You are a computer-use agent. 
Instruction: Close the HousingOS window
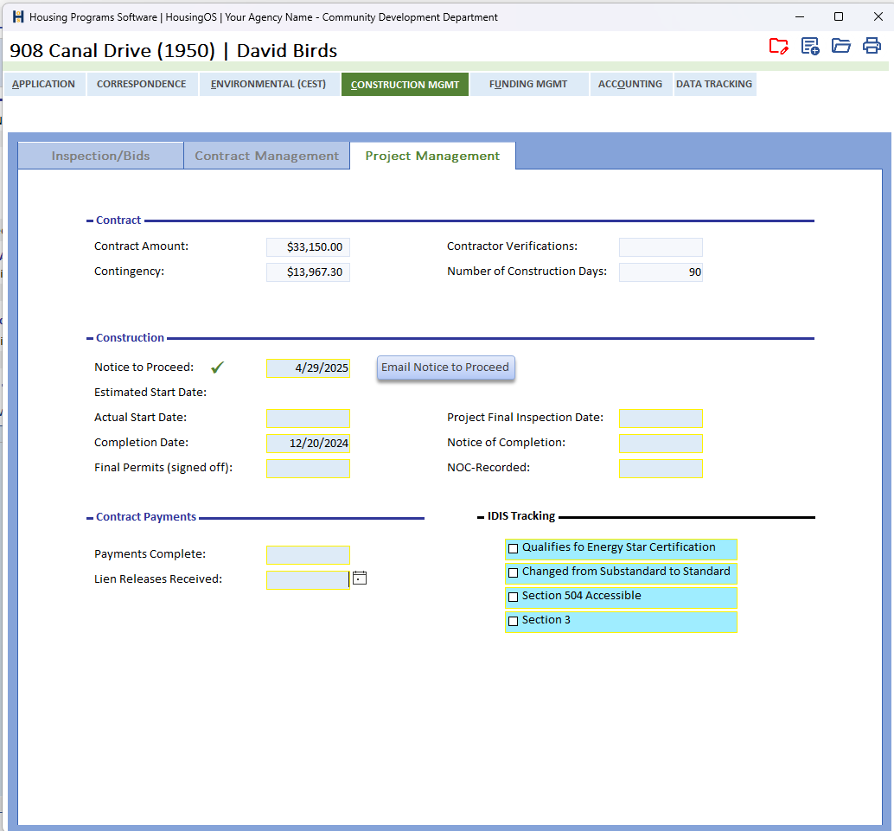pos(878,16)
